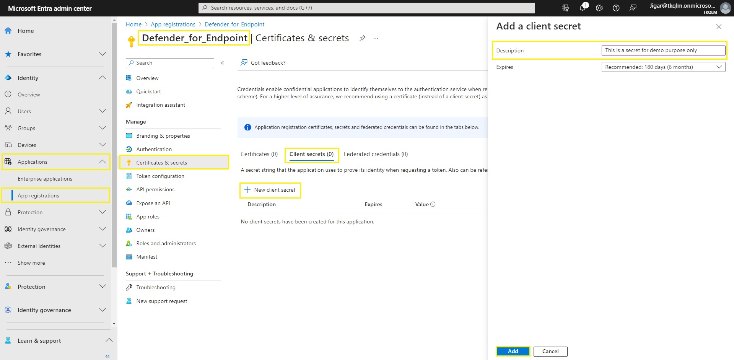Open API permissions
This screenshot has width=734, height=360.
(x=155, y=189)
